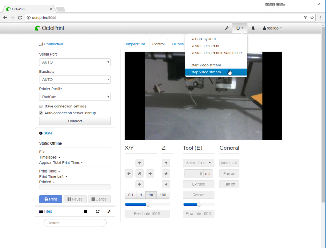
Task: Open Baudrate dropdown
Action: click(x=75, y=79)
